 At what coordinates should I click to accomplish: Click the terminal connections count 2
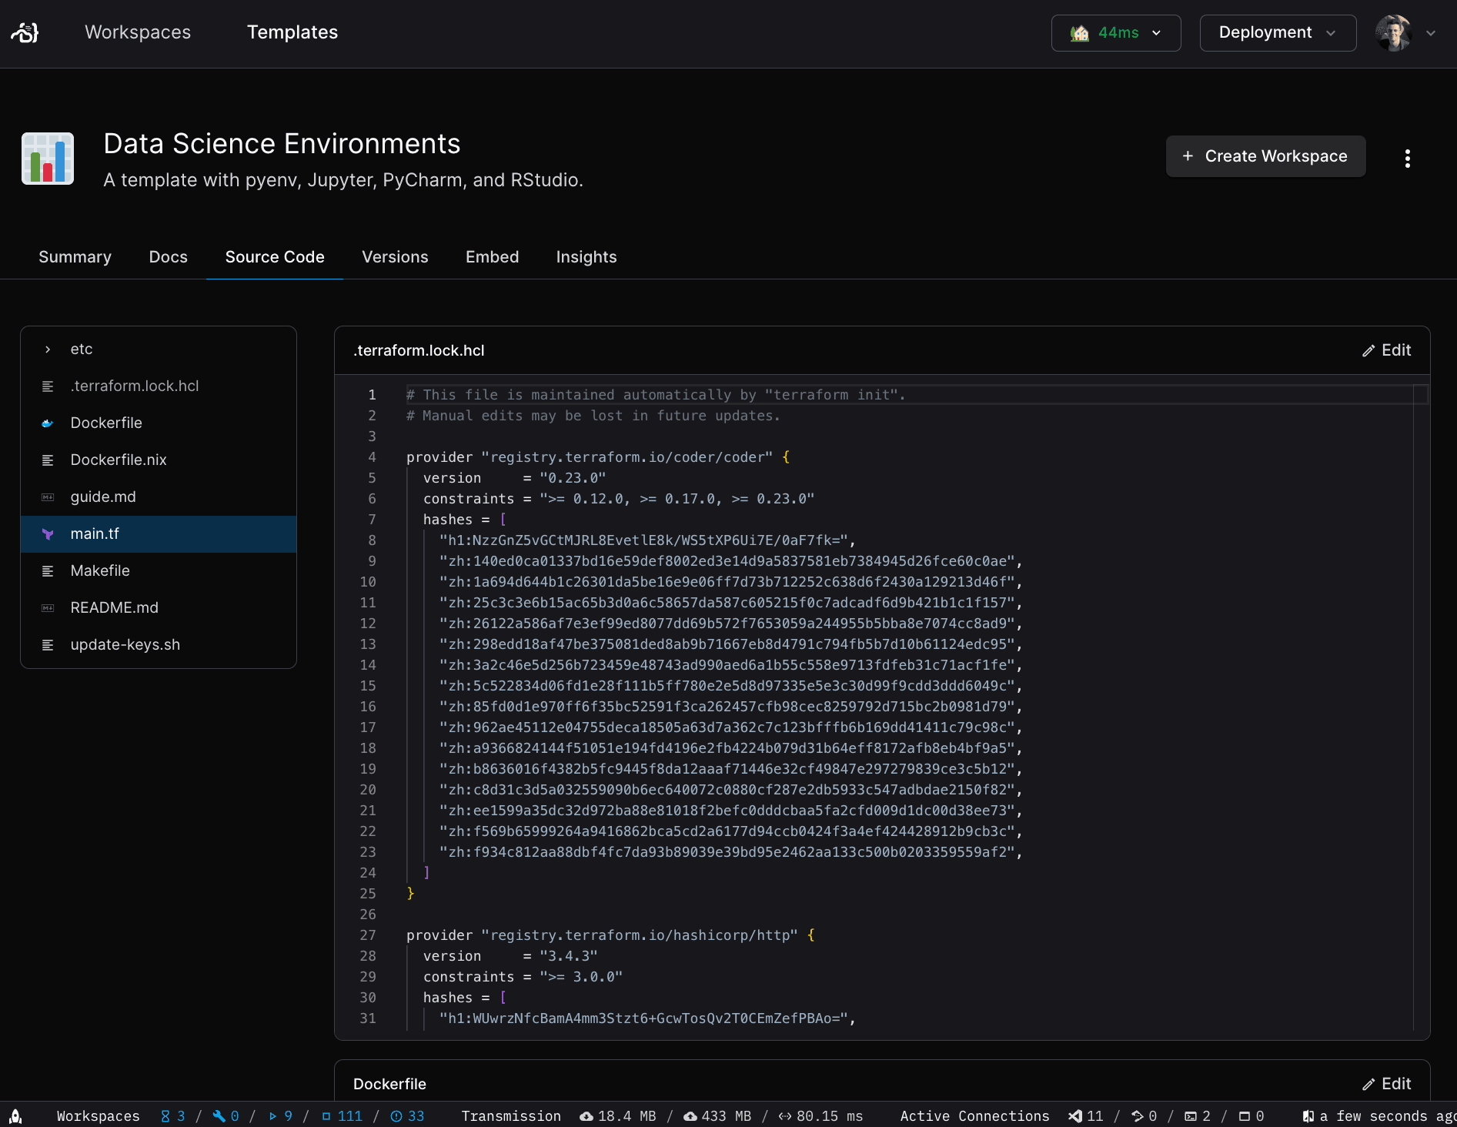tap(1198, 1116)
